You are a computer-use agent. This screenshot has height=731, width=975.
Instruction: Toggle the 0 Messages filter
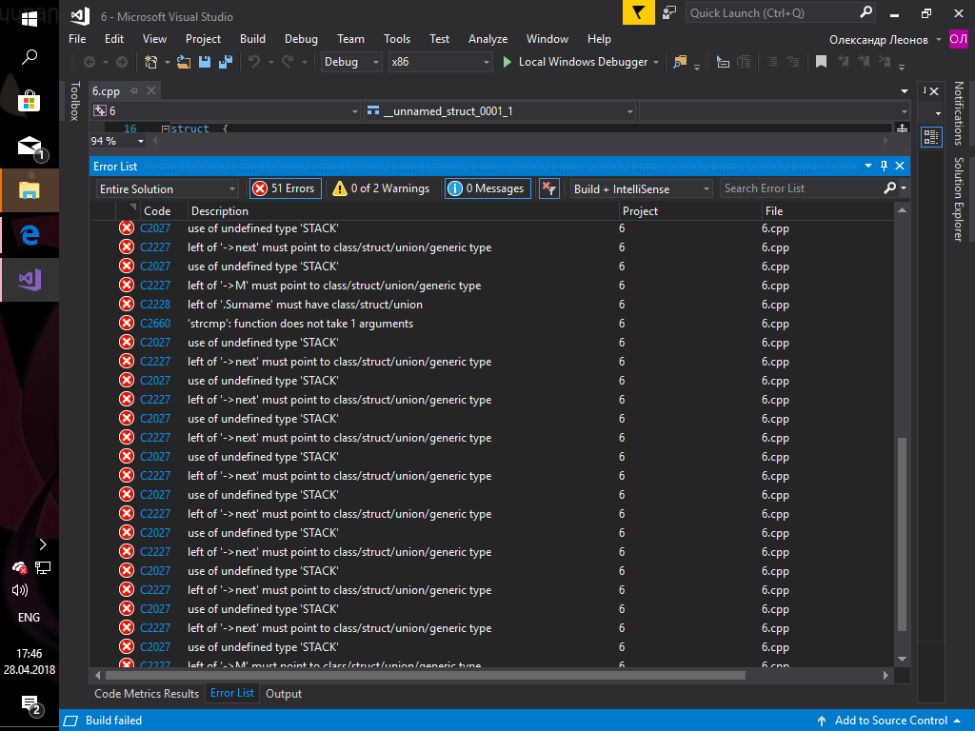pos(486,188)
